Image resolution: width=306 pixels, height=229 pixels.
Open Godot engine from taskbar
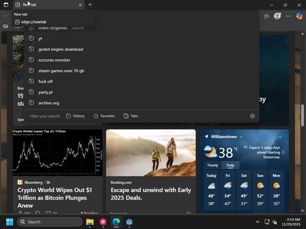(129, 222)
